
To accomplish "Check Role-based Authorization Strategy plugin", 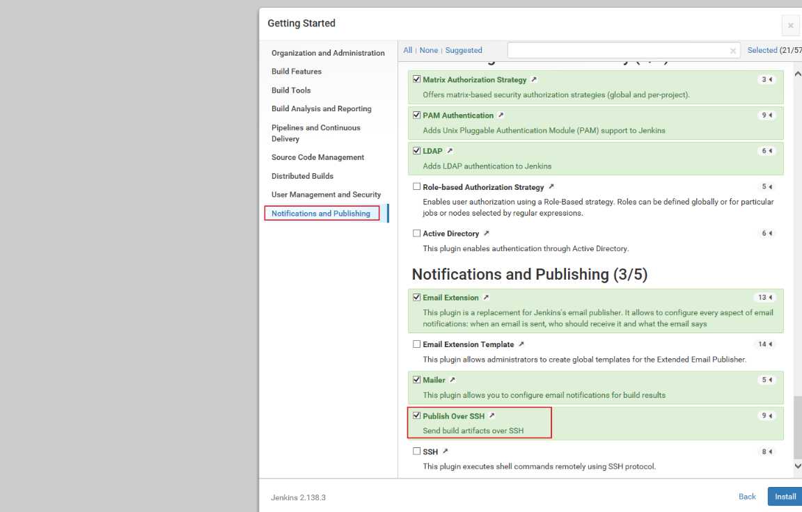I will [x=417, y=186].
